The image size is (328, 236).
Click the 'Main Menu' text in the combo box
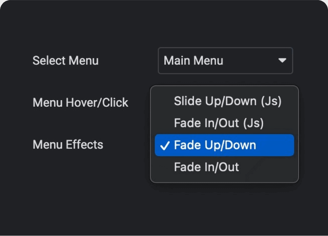click(193, 61)
